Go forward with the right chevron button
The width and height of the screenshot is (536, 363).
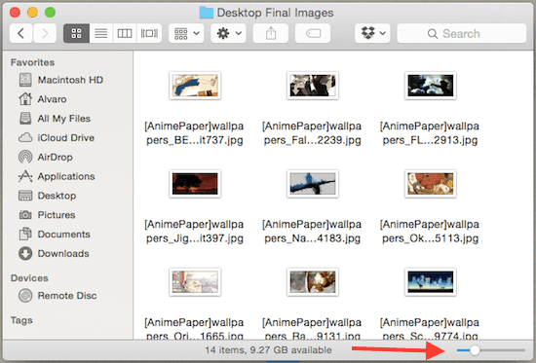click(45, 33)
